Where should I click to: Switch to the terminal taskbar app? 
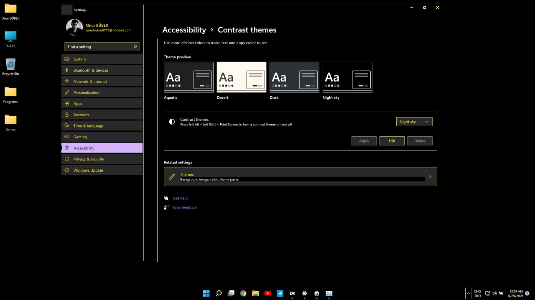pyautogui.click(x=292, y=293)
